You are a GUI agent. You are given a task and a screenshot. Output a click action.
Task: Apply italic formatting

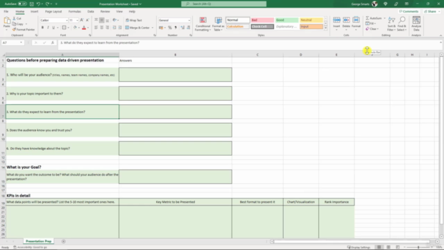(48, 28)
